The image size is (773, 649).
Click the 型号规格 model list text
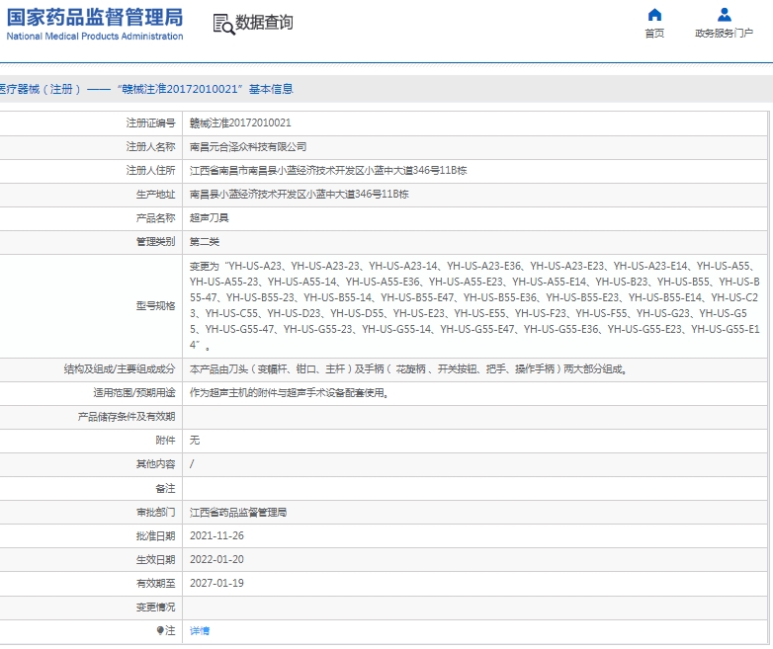[x=474, y=305]
